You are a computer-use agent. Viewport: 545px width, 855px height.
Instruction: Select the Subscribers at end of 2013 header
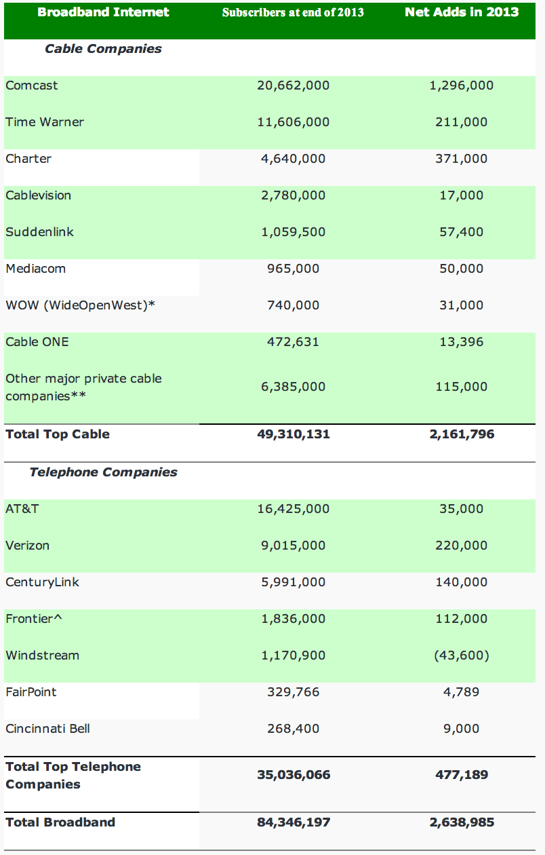tap(293, 13)
